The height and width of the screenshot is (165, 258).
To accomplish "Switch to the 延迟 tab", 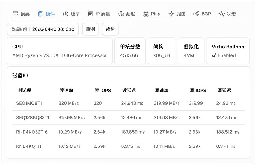I will click(x=126, y=14).
